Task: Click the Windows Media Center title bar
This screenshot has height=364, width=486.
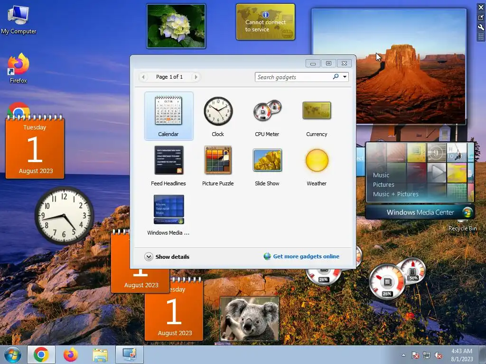Action: tap(420, 212)
